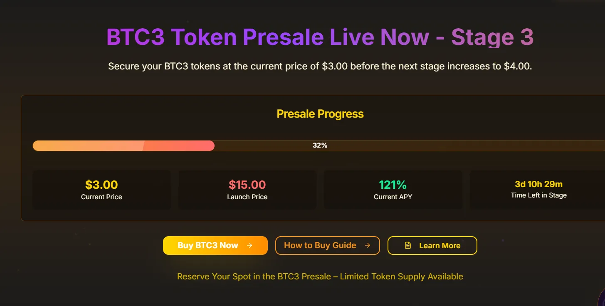Click the stage countdown timer card

click(x=538, y=189)
